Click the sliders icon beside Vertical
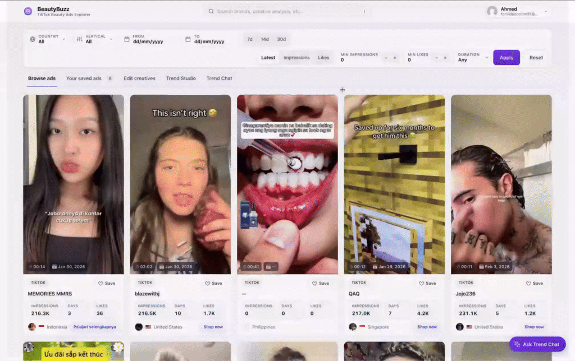Viewport: 575px width, 361px height. pos(80,39)
